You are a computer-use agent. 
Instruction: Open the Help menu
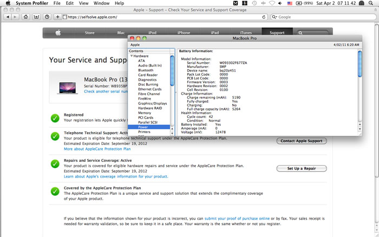coord(119,3)
